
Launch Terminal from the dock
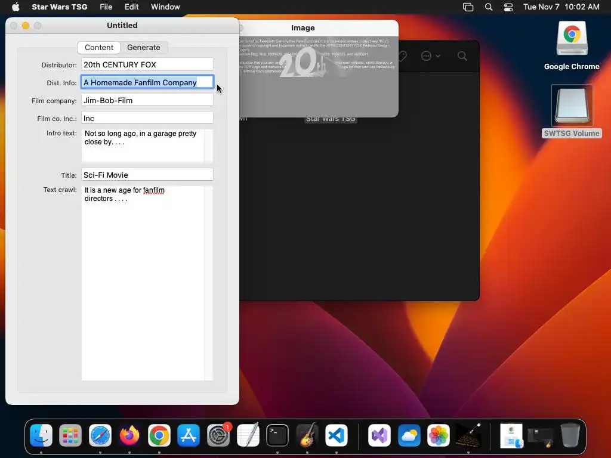click(277, 435)
